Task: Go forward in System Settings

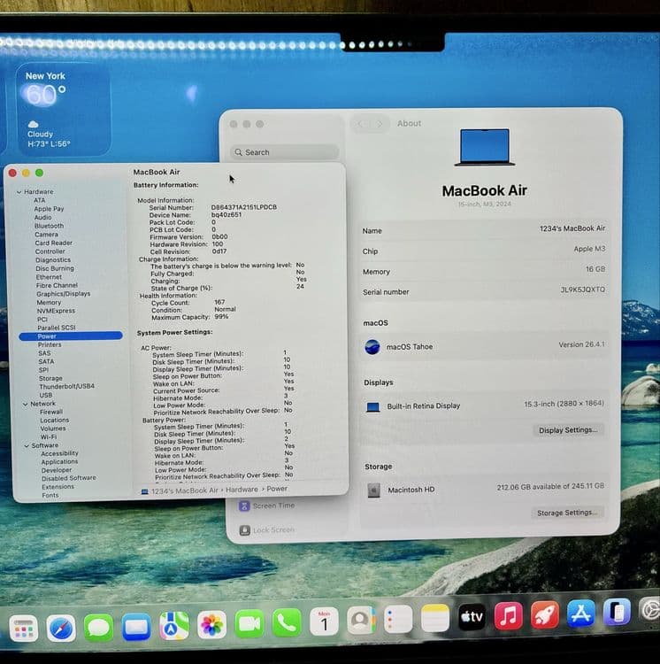Action: [x=380, y=124]
